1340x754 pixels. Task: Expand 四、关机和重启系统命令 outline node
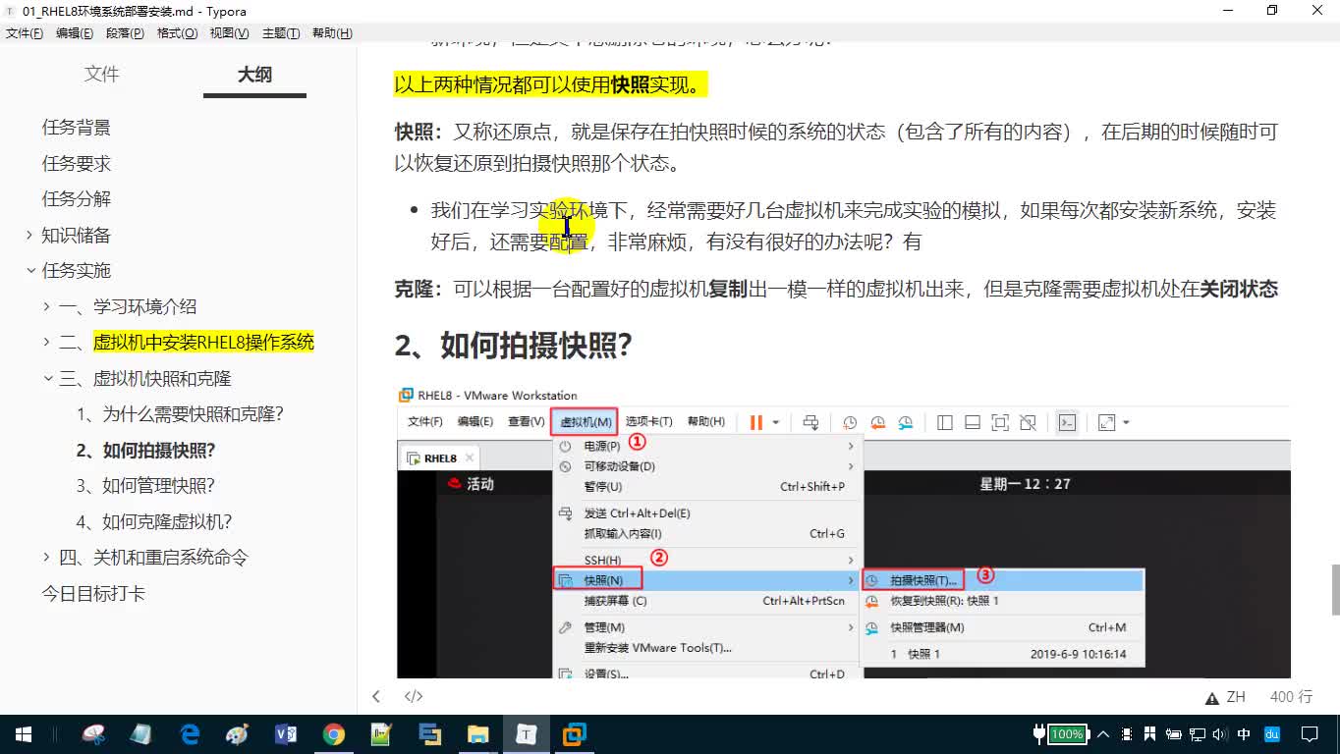[x=47, y=557]
